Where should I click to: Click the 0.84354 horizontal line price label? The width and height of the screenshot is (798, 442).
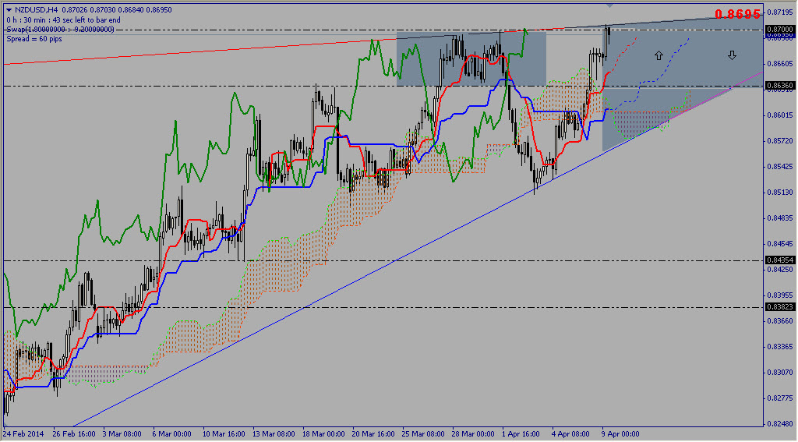pyautogui.click(x=779, y=260)
